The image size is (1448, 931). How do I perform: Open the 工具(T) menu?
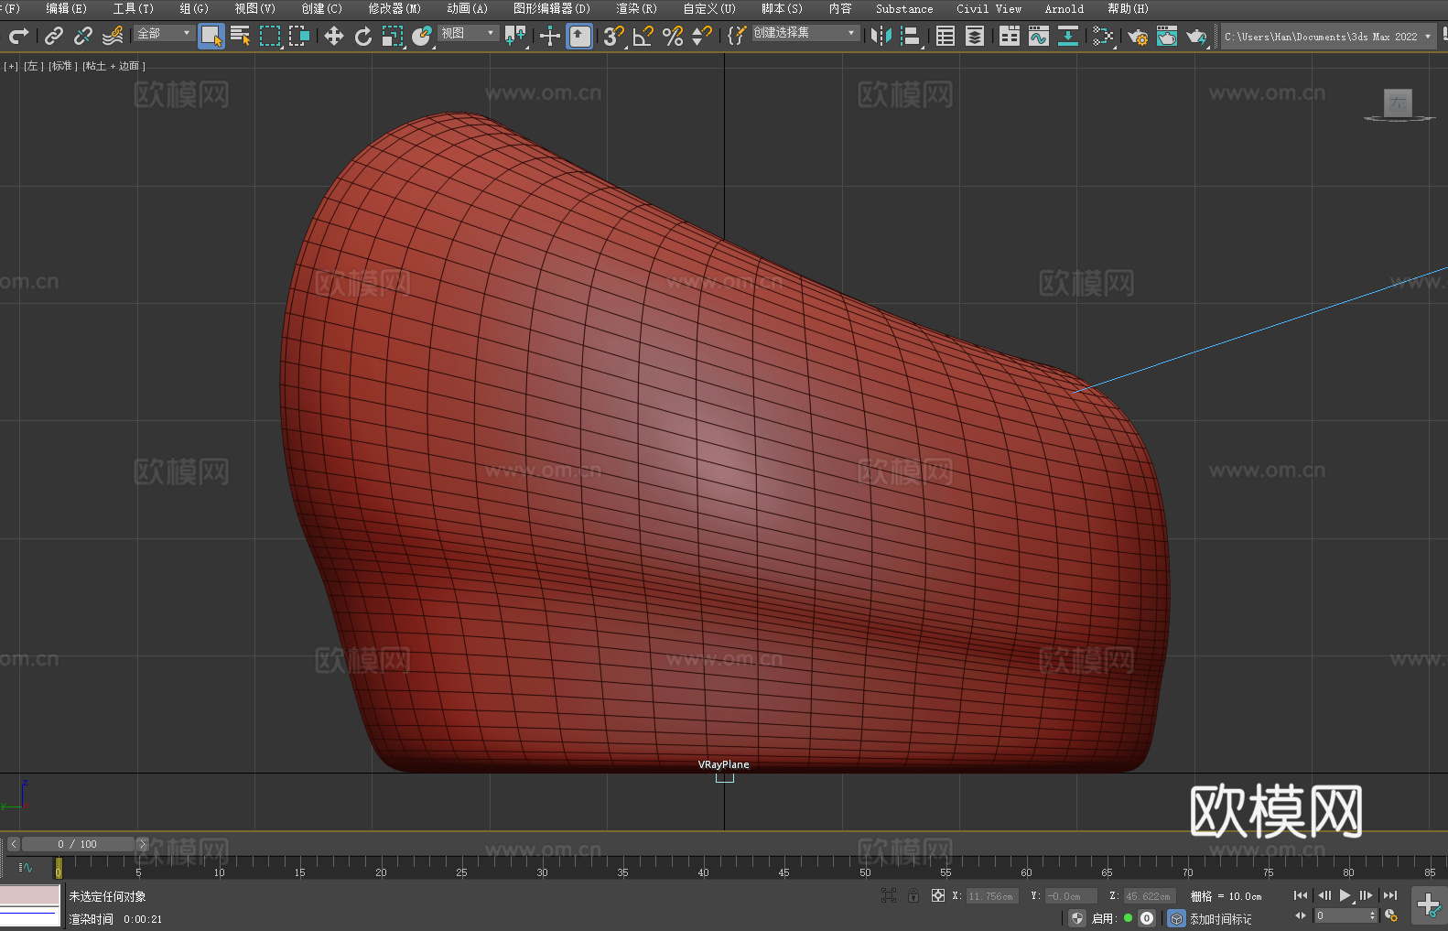coord(134,8)
